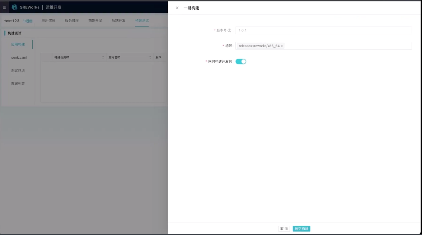Viewport: 422px width, 235px height.
Task: Open the 前端开发 tab
Action: click(x=95, y=21)
